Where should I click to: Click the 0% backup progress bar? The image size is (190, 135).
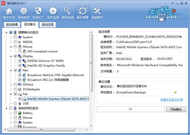(x=131, y=109)
